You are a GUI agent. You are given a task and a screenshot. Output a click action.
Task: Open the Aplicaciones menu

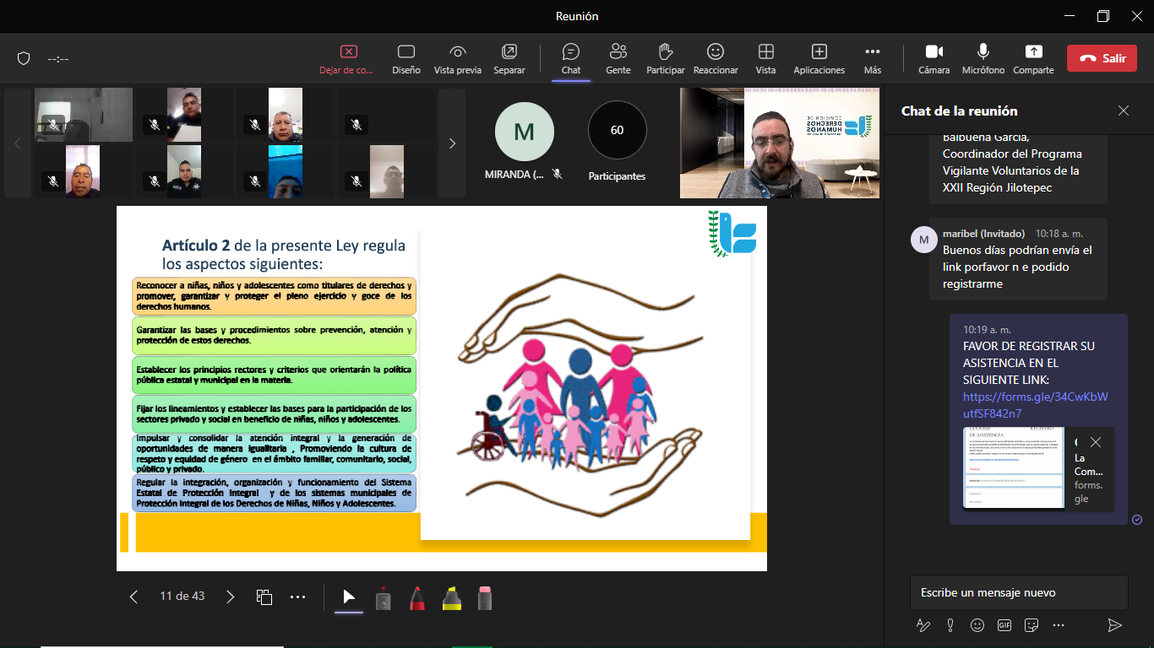click(x=819, y=58)
